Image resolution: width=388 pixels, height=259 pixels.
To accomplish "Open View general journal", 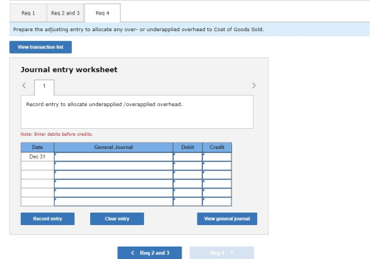I will (227, 219).
